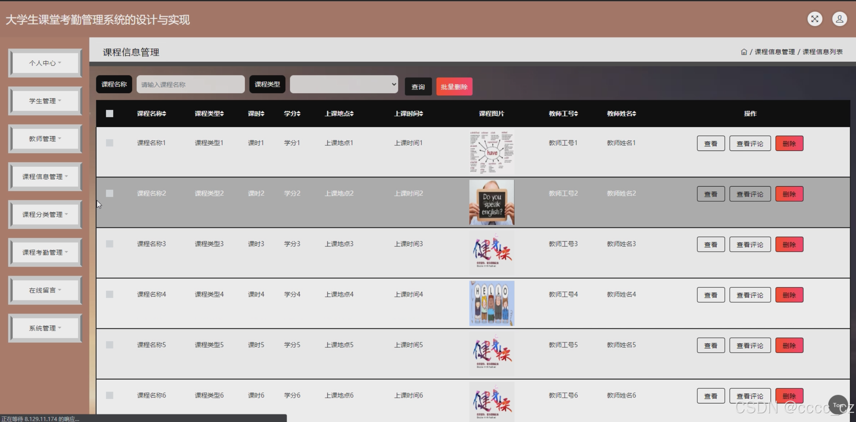Click 查看评论 for 课程名称3 row

750,245
